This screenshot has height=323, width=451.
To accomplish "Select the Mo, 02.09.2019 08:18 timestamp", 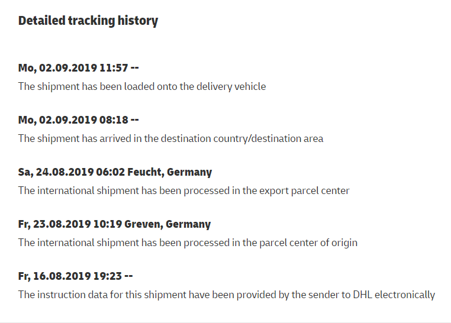I will (x=73, y=120).
